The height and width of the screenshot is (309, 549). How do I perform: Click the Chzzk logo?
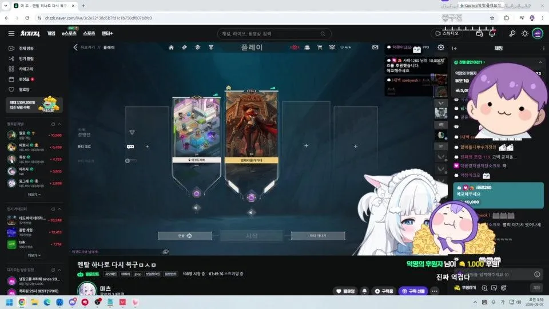click(30, 33)
